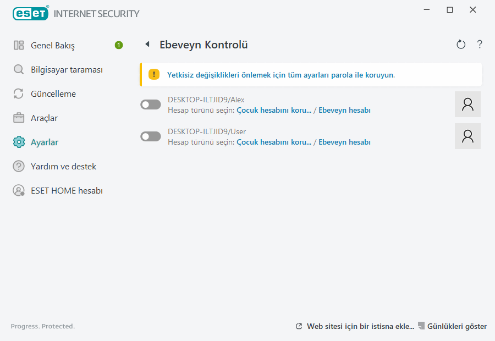The width and height of the screenshot is (495, 341).
Task: Open the Alex account avatar icon
Action: tap(468, 104)
